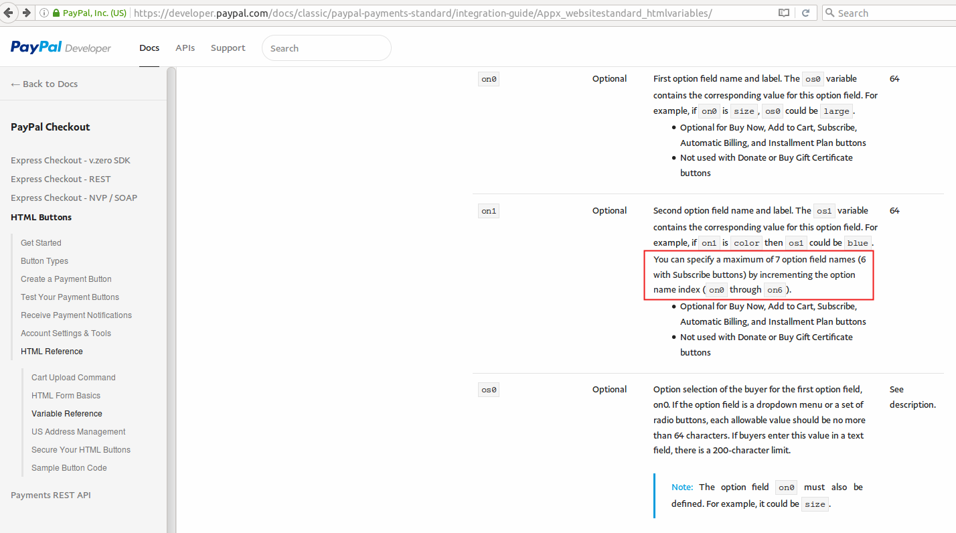The height and width of the screenshot is (533, 956).
Task: Go Back to Docs
Action: coord(44,84)
